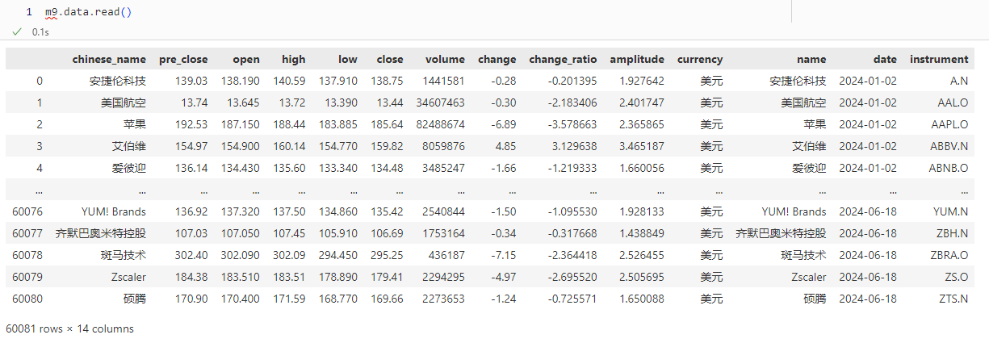Click the 60081 rows × 14 columns summary
This screenshot has width=989, height=343.
coord(69,328)
